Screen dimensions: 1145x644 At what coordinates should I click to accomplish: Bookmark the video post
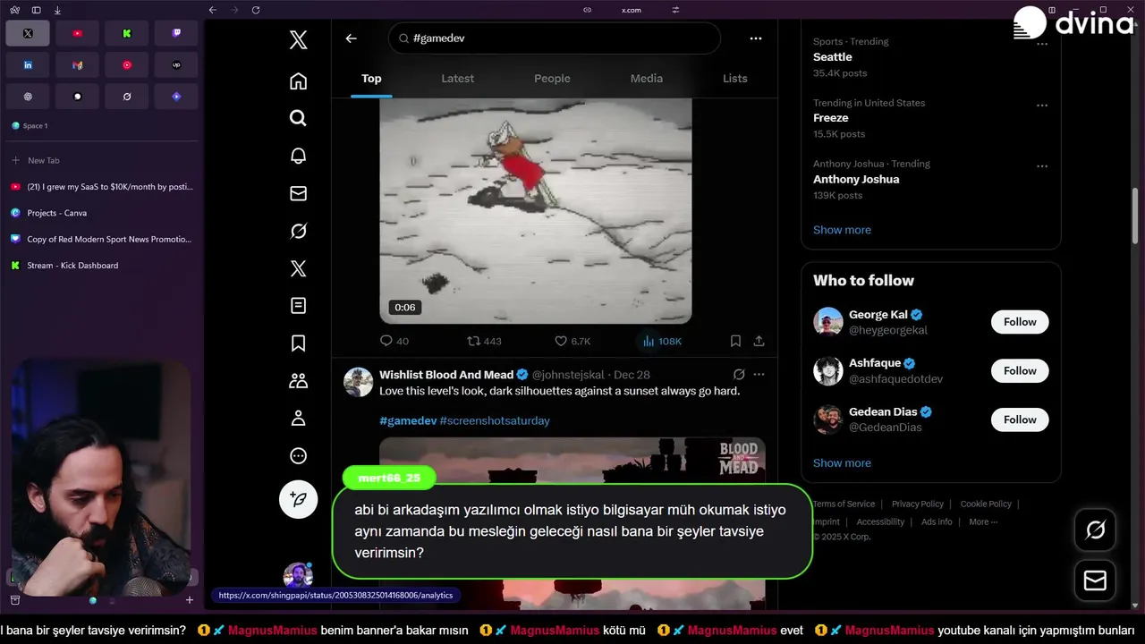(735, 341)
